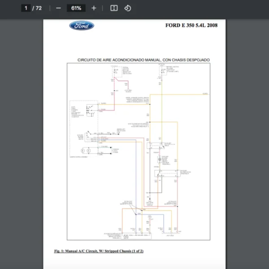The image size is (269, 269).
Task: Click the Ford logo on the page
Action: [82, 26]
